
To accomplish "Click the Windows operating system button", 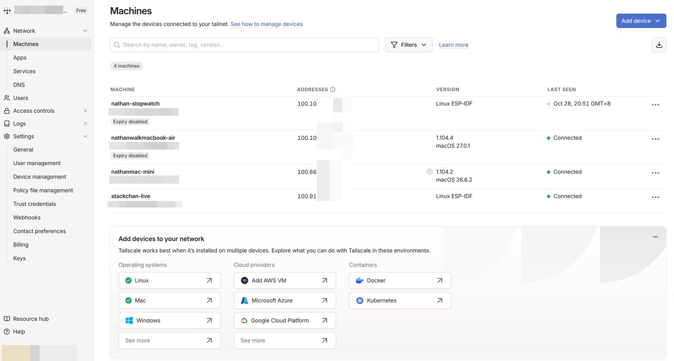I will click(x=169, y=321).
